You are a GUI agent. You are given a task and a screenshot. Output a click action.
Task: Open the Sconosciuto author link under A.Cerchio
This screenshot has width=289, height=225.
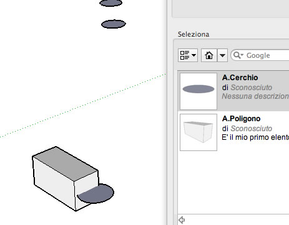coord(252,88)
